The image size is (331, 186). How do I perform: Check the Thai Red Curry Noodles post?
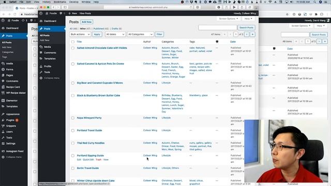(73, 143)
